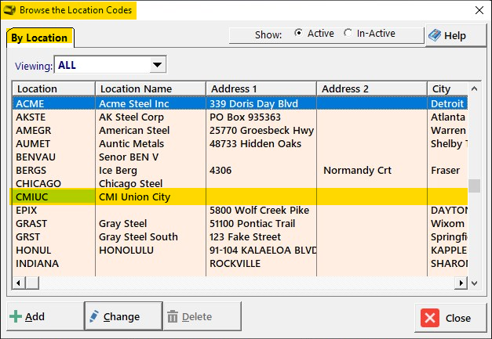
Task: Click the Auntic Metals name cell
Action: click(x=132, y=144)
